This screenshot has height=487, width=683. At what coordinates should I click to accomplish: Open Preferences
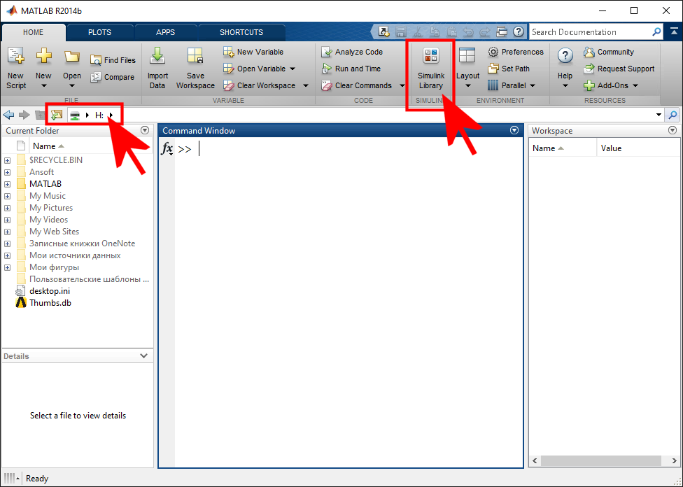[516, 52]
